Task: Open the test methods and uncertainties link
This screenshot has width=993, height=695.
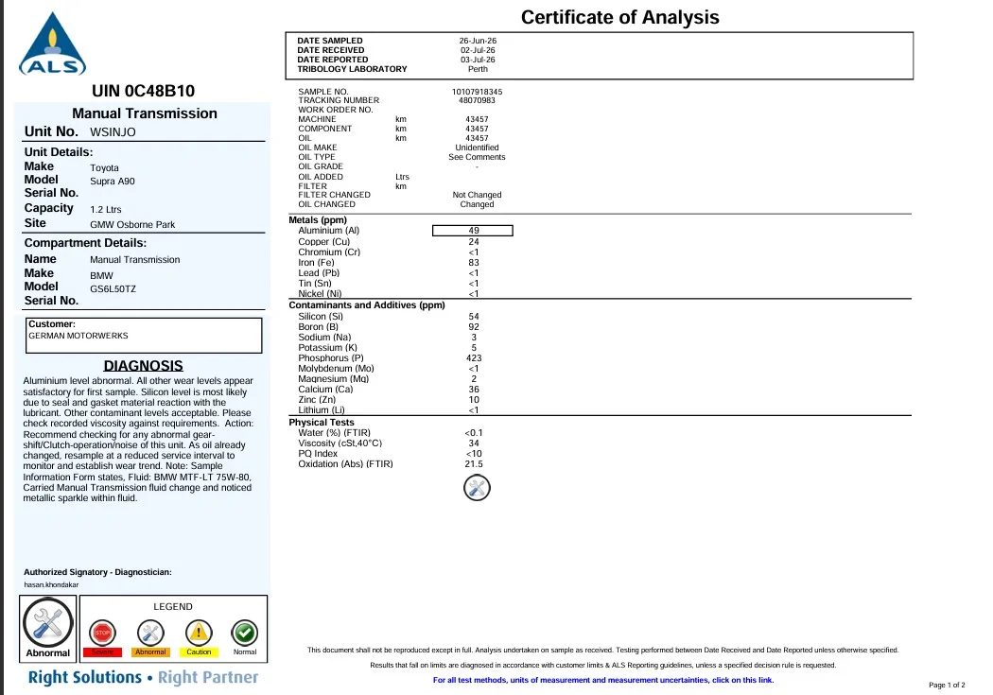Action: click(603, 680)
